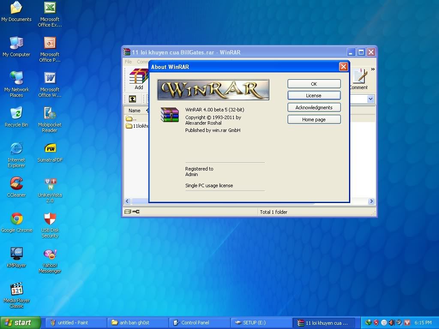
Task: Click the 'Registered to' label
Action: tap(199, 169)
